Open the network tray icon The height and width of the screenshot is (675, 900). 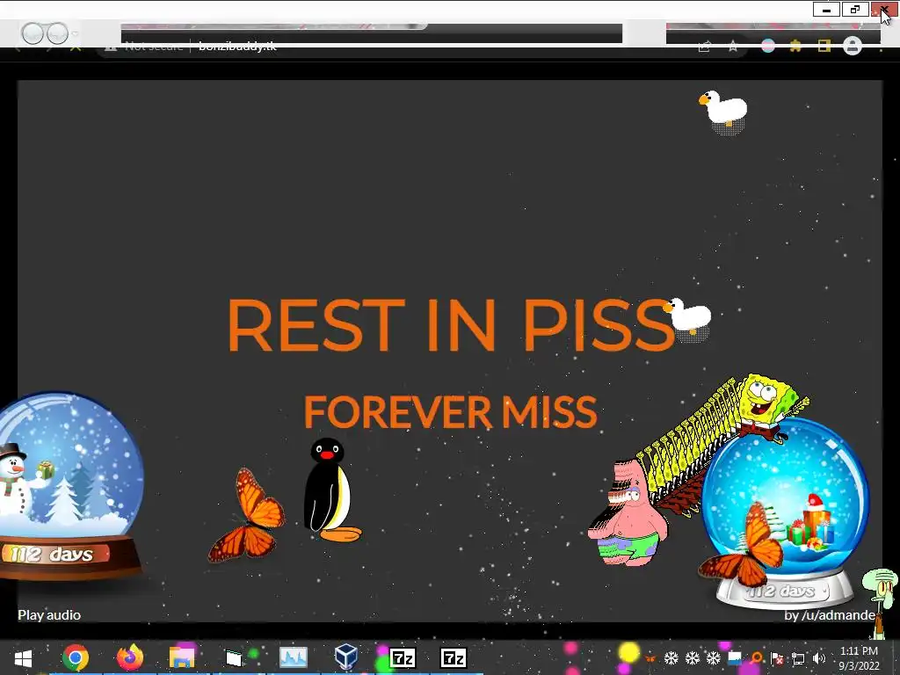pyautogui.click(x=798, y=659)
